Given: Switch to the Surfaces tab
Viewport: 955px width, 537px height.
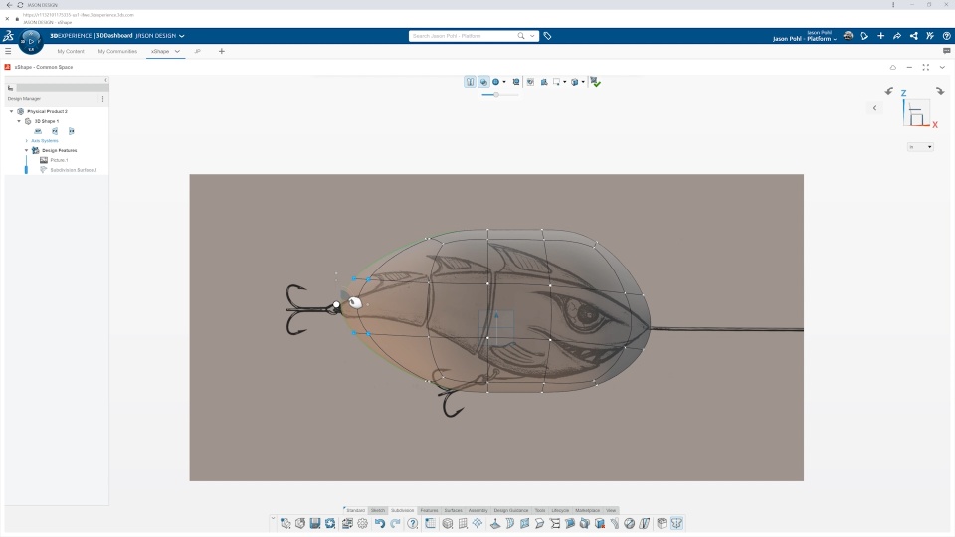Looking at the screenshot, I should (454, 510).
